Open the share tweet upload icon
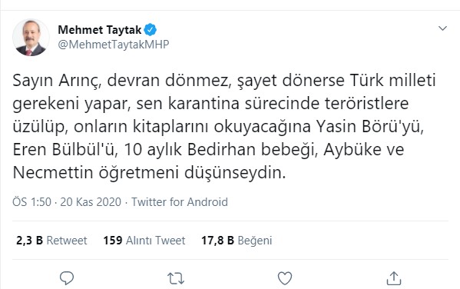Viewport: 460px width, 289px height. pyautogui.click(x=394, y=277)
